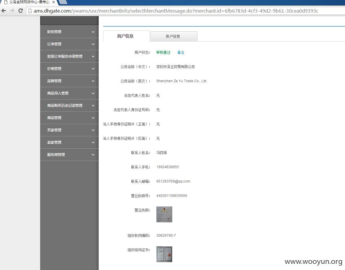The image size is (345, 270).
Task: Select the contact name 冯四海
Action: click(161, 153)
